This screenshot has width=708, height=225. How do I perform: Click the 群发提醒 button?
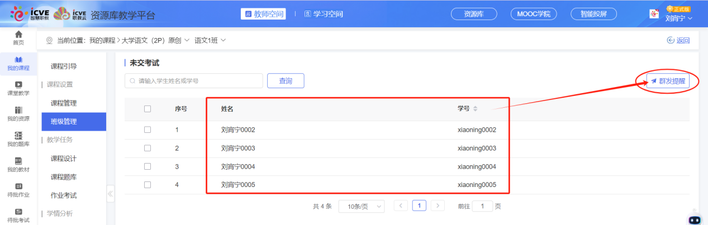tap(667, 81)
